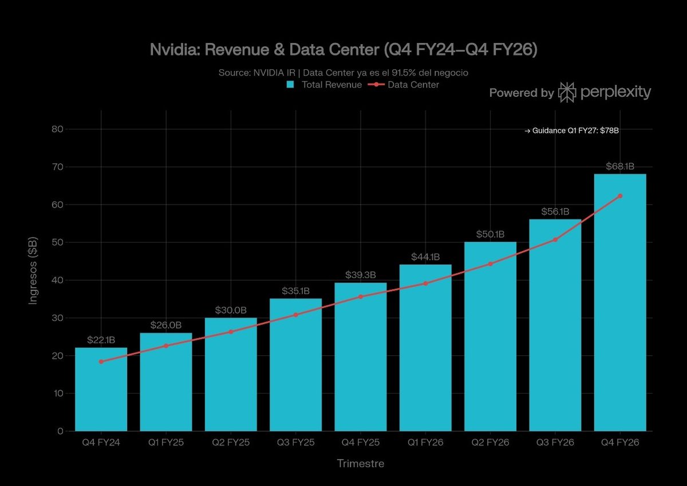Click the Total Revenue legend swatch

pyautogui.click(x=290, y=85)
